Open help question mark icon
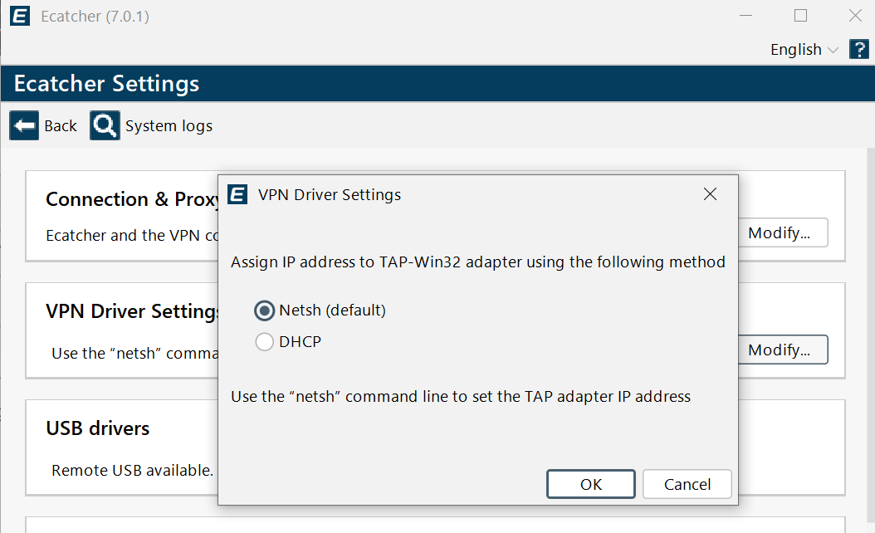This screenshot has width=875, height=533. tap(859, 49)
